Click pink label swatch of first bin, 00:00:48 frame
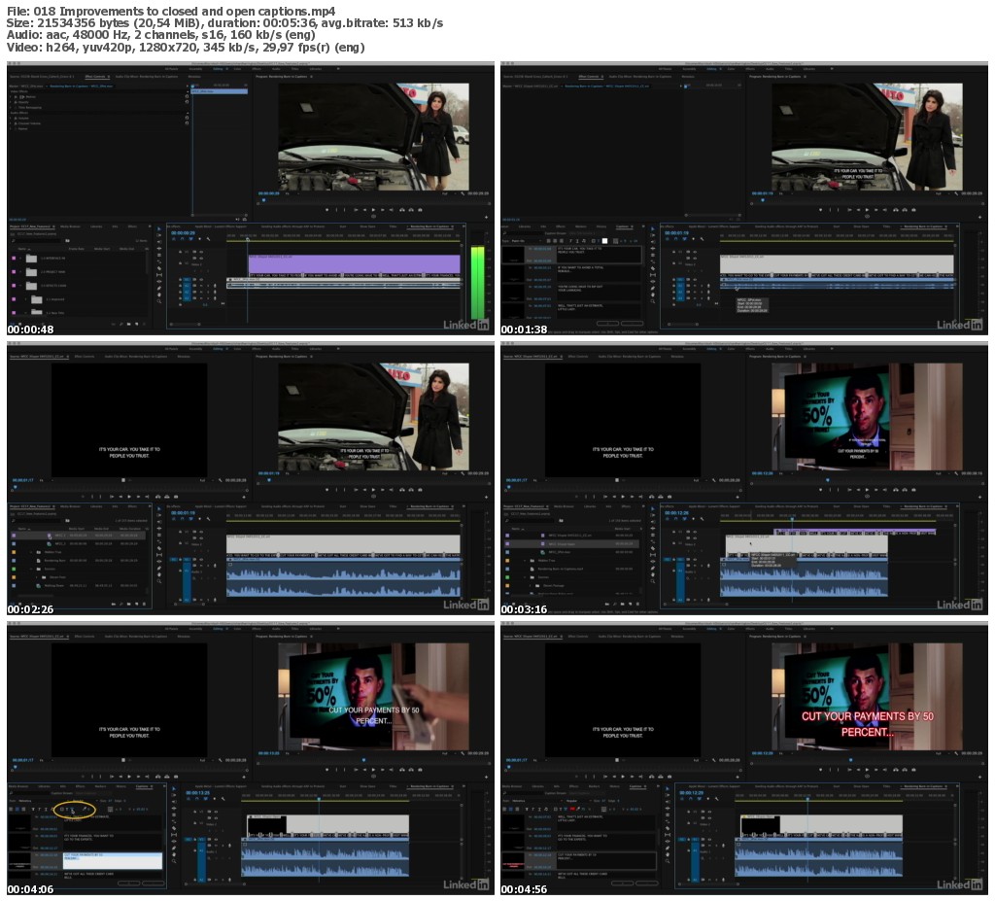 14,258
